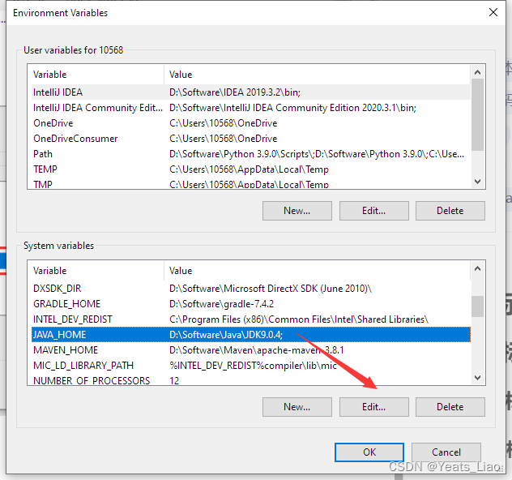Screen dimensions: 512x480
Task: Select the TEMP user variable
Action: pos(251,169)
